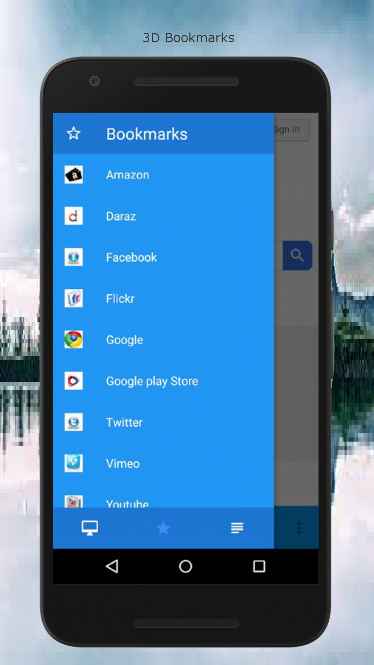The width and height of the screenshot is (374, 665).
Task: Select the Vimeo bookmark label
Action: point(123,464)
